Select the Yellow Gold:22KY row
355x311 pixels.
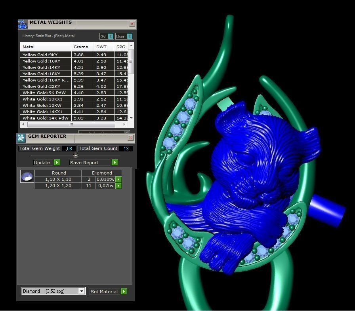(74, 86)
